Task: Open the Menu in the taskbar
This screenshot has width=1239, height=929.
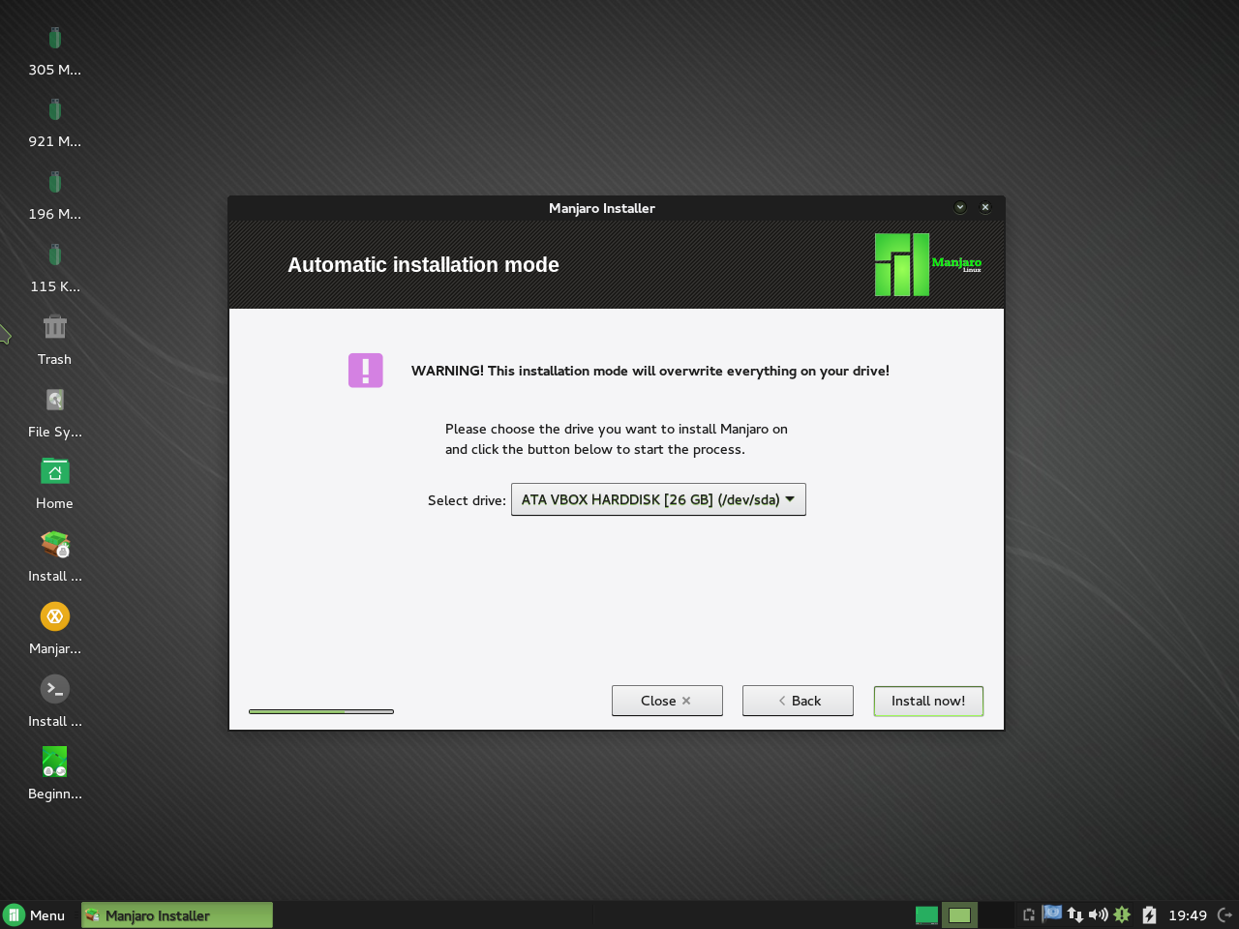Action: click(35, 915)
